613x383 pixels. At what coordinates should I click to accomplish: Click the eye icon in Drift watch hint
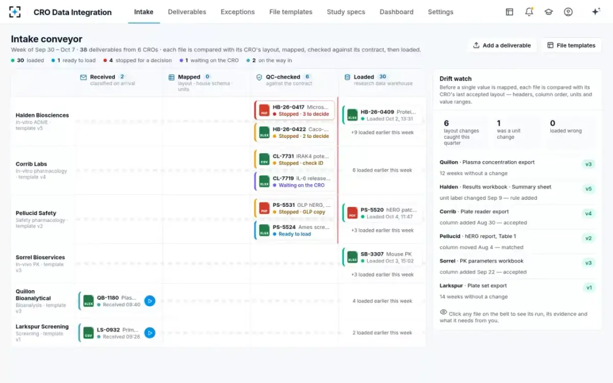[443, 313]
